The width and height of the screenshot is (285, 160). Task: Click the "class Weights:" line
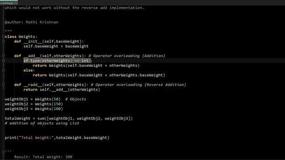coord(21,36)
